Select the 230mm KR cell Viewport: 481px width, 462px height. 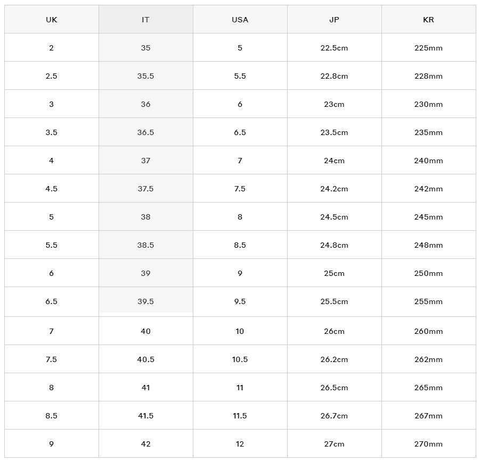click(x=428, y=104)
